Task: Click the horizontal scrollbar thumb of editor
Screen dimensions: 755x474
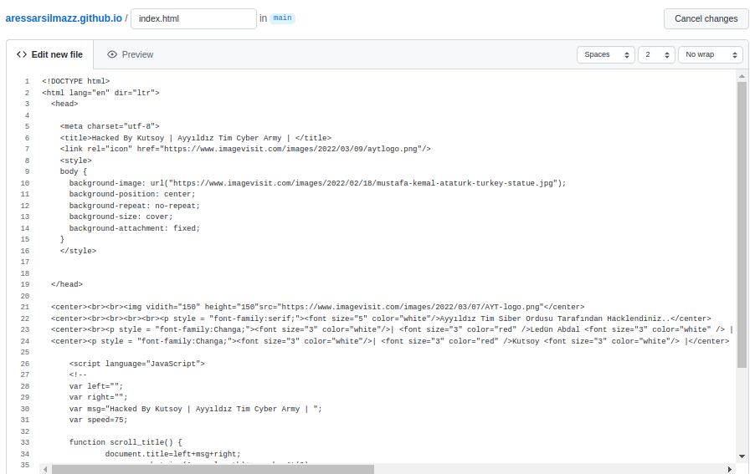Action: coord(213,469)
